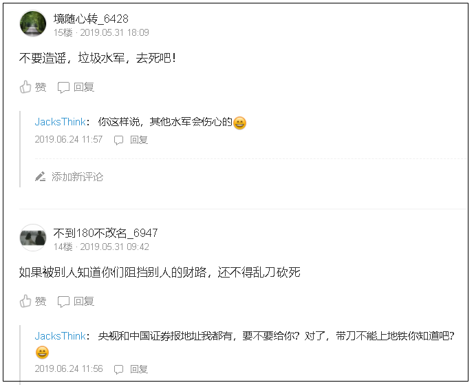Click 添加新评论 text to add comment

point(77,176)
